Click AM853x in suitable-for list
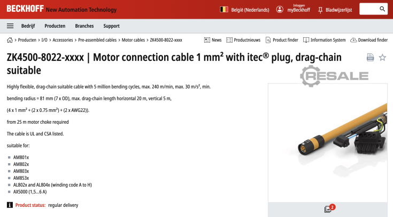 coord(21,178)
